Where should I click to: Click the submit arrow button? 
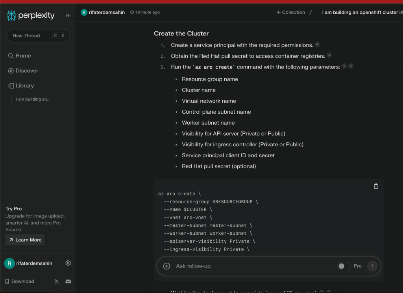[x=372, y=266]
